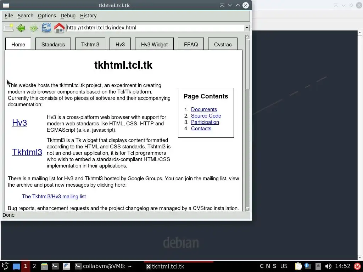The image size is (363, 272).
Task: Switch to the collabvm@VM8 terminal task
Action: [103, 266]
